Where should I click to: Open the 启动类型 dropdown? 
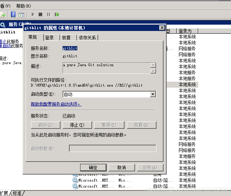tap(153, 94)
